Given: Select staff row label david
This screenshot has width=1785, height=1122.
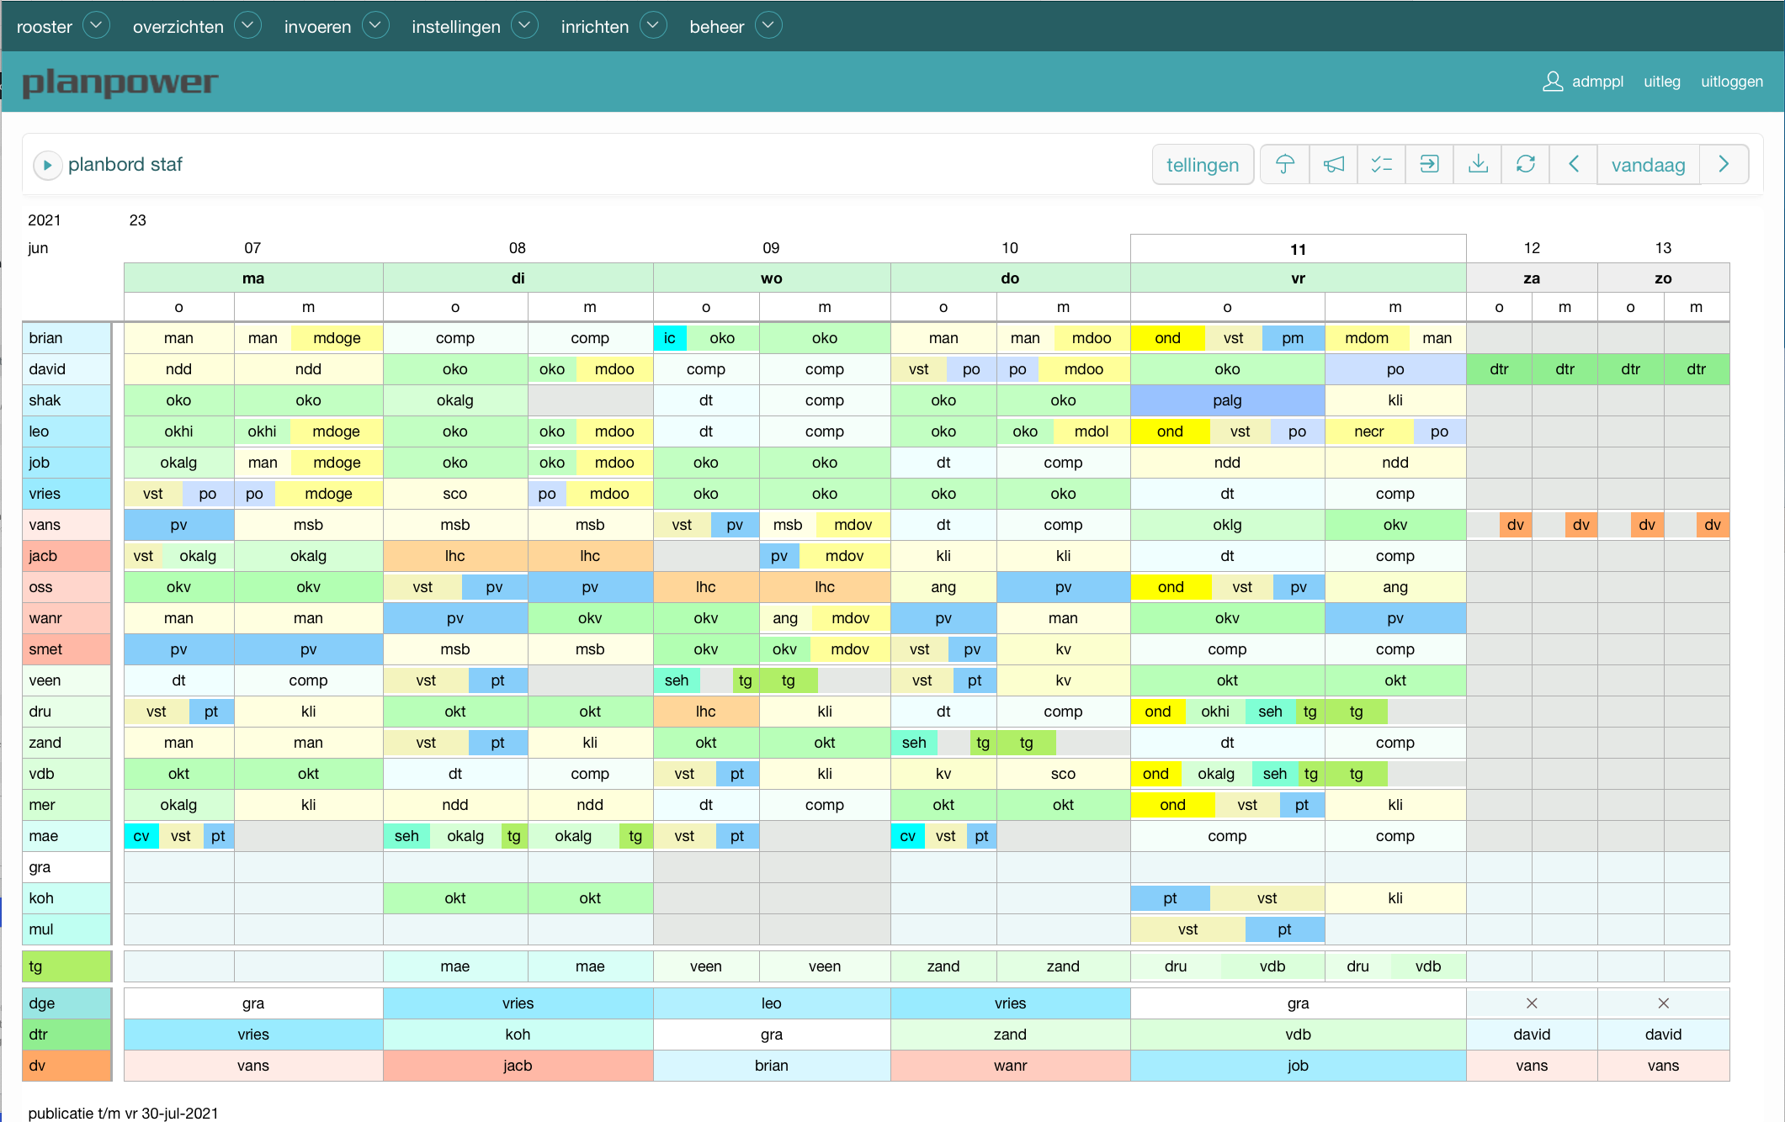Looking at the screenshot, I should click(x=66, y=369).
